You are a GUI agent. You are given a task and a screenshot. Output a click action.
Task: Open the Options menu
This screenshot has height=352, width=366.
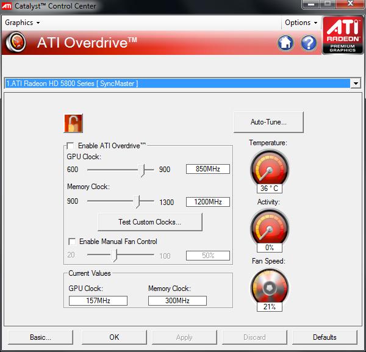[x=301, y=23]
